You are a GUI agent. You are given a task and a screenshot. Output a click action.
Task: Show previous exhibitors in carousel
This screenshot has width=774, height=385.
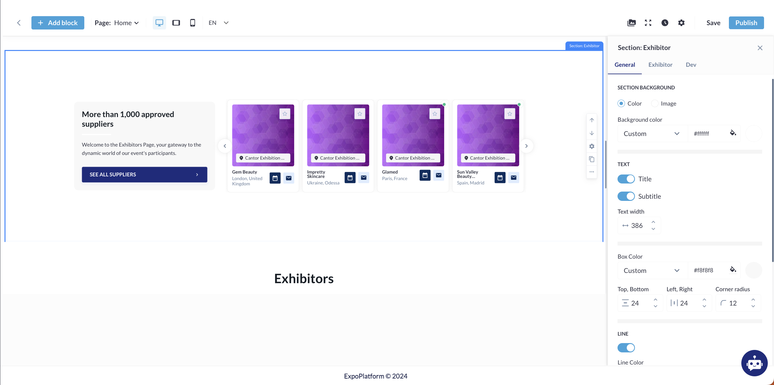(x=225, y=146)
